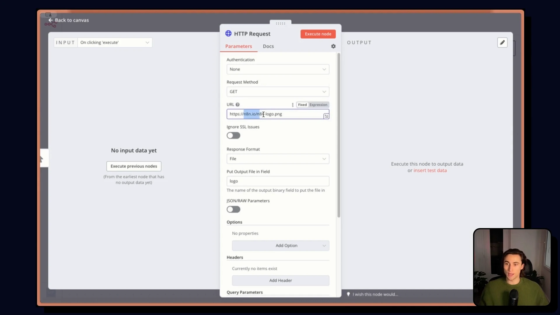
Task: Click the HTTP Request globe icon
Action: coord(228,34)
